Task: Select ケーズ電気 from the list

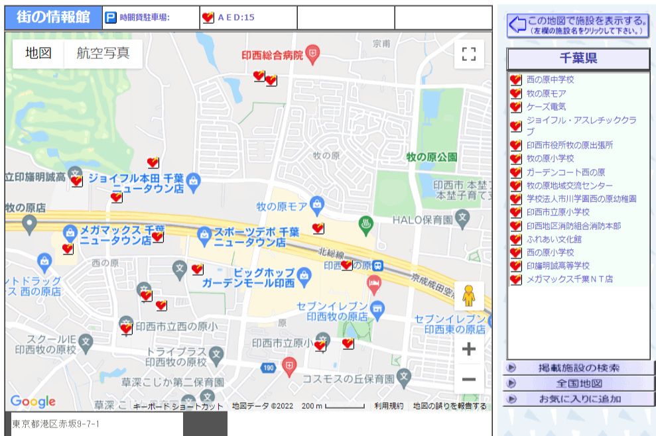Action: (x=546, y=107)
